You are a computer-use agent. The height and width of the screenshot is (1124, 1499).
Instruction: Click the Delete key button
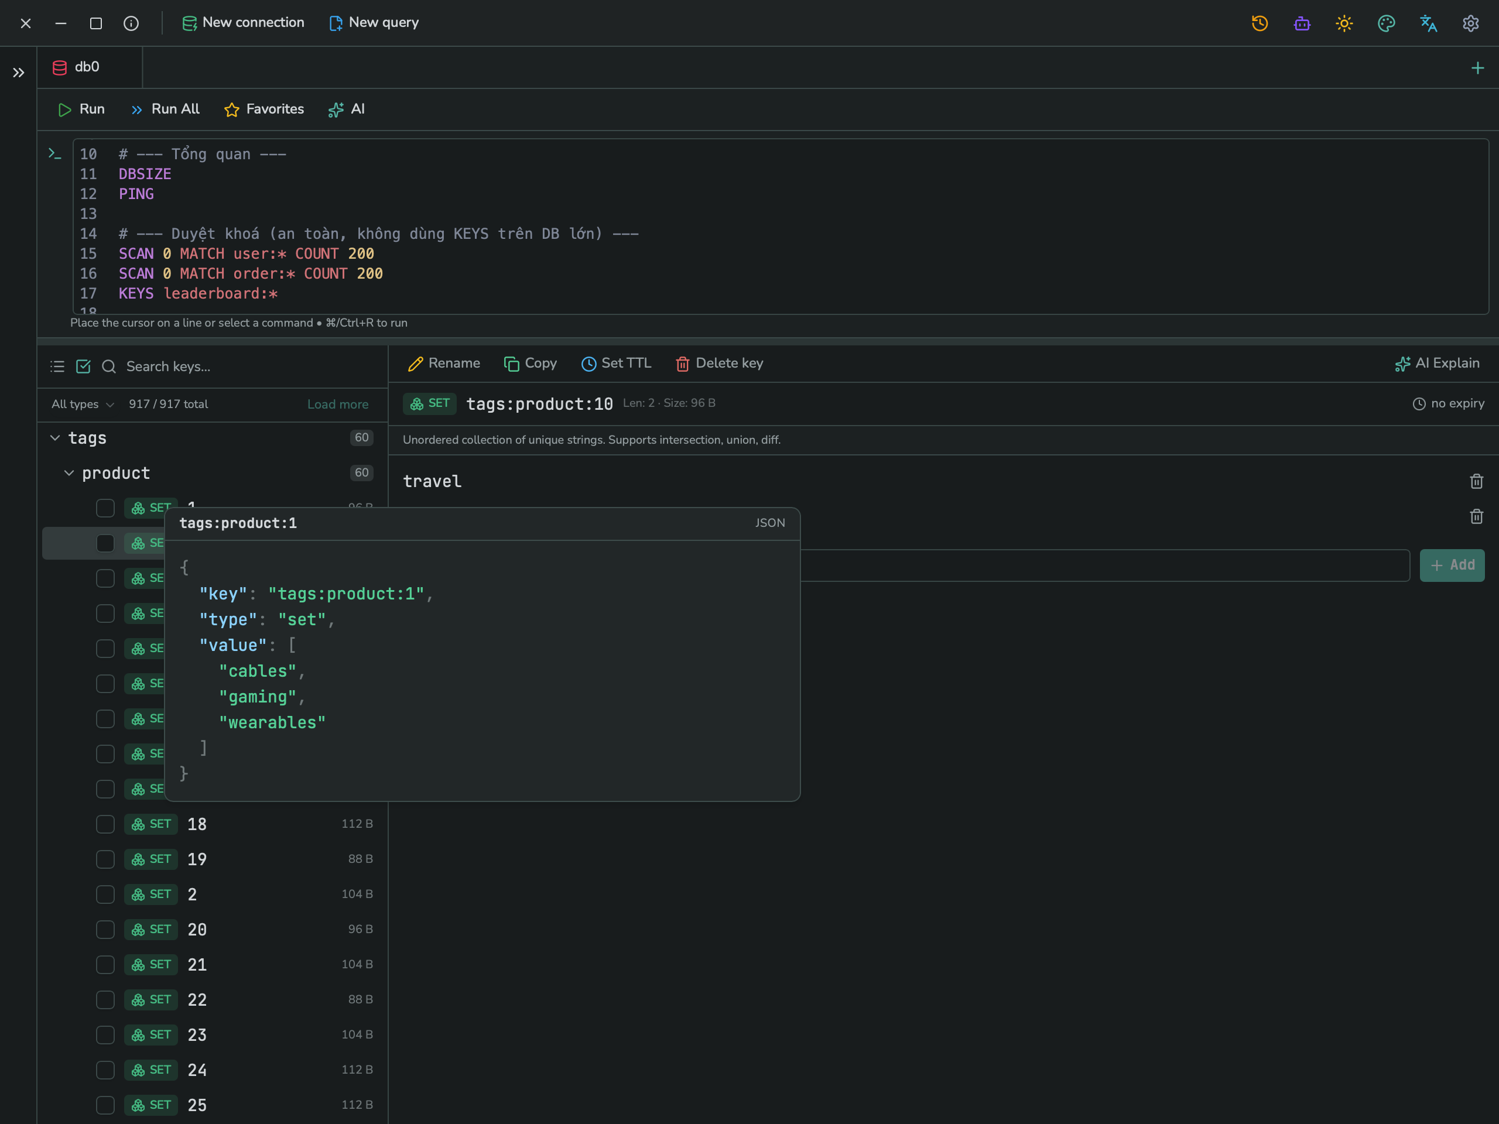(x=719, y=364)
